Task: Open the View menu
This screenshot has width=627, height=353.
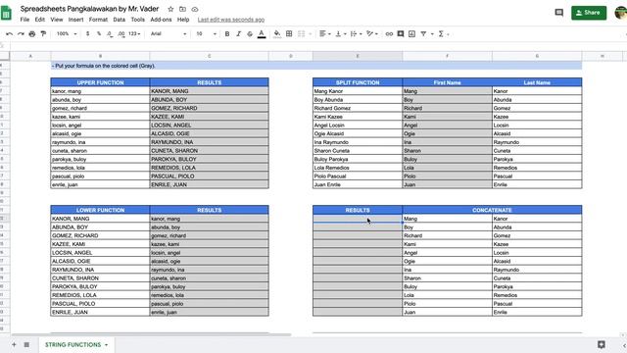Action: click(x=57, y=20)
